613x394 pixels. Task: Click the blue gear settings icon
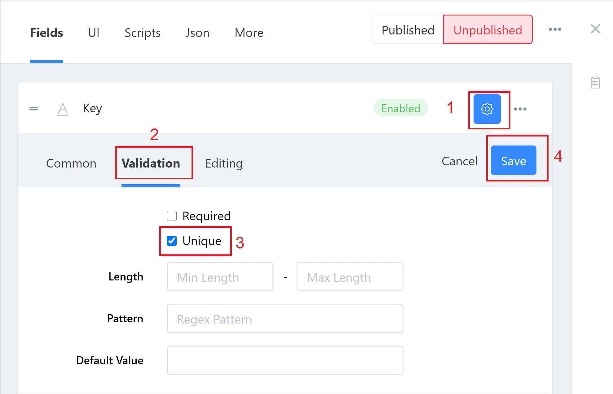click(487, 109)
